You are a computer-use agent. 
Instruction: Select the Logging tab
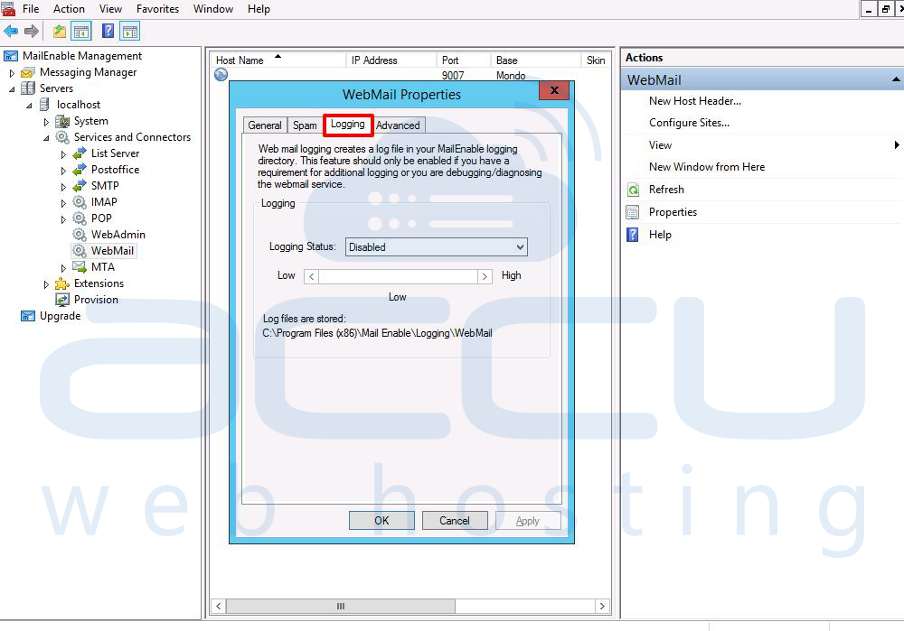click(x=348, y=125)
